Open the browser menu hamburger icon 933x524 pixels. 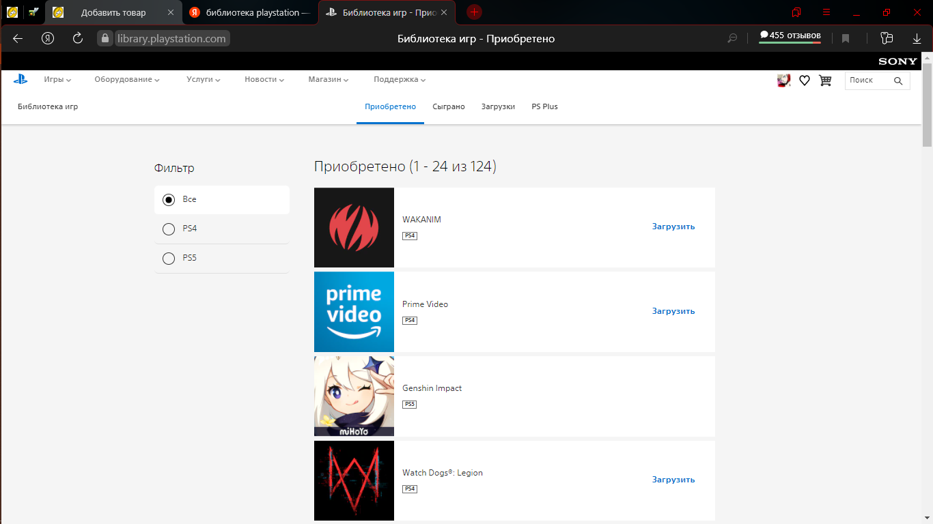826,12
